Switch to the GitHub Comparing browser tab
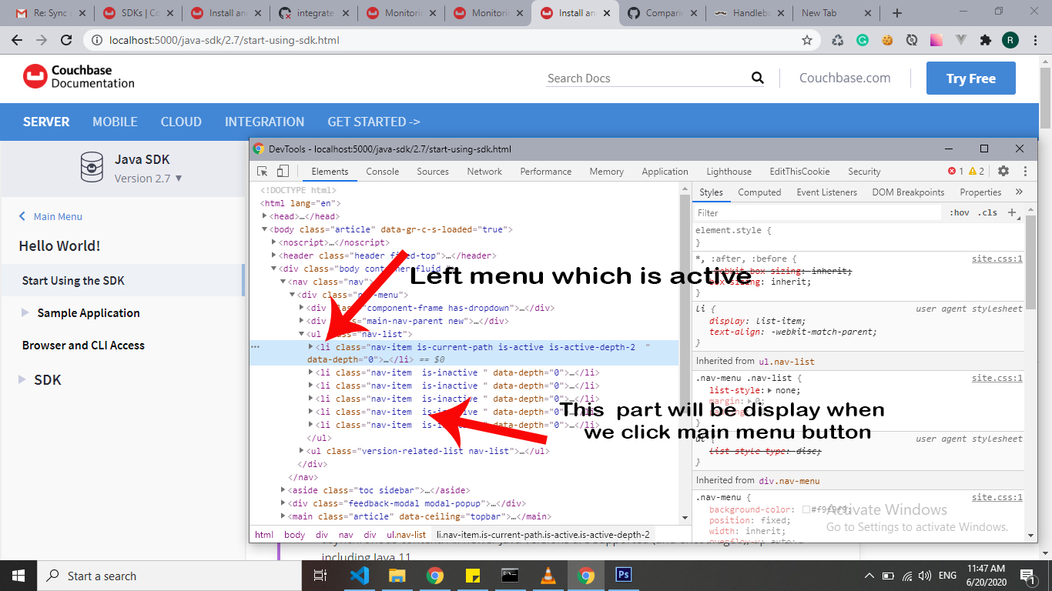The image size is (1052, 591). (663, 13)
